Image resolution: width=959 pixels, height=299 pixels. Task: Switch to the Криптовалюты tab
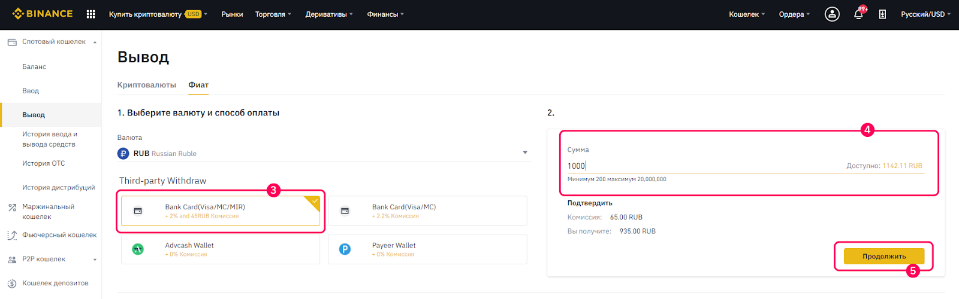coord(147,85)
